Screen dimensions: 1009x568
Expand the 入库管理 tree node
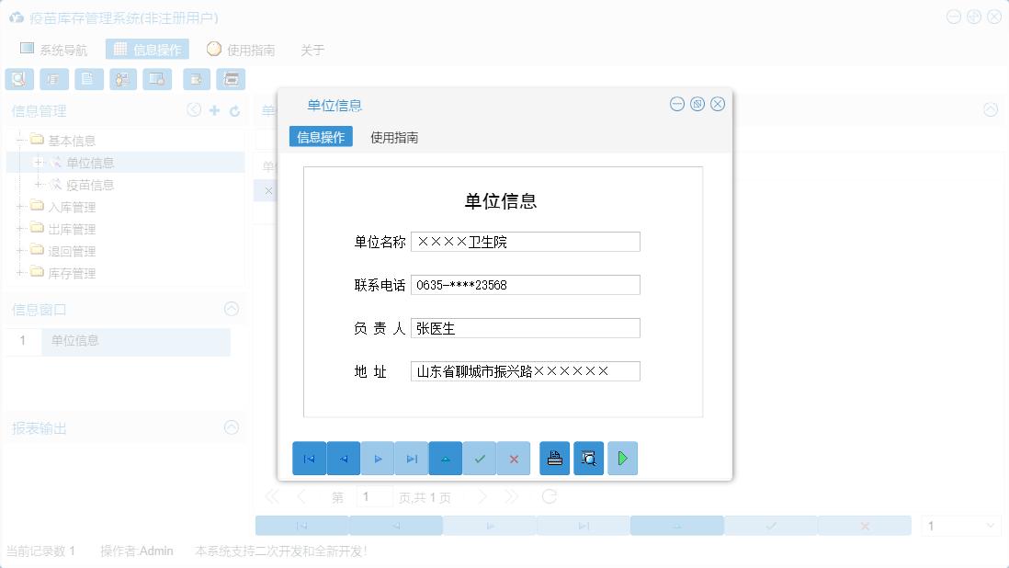[x=20, y=206]
